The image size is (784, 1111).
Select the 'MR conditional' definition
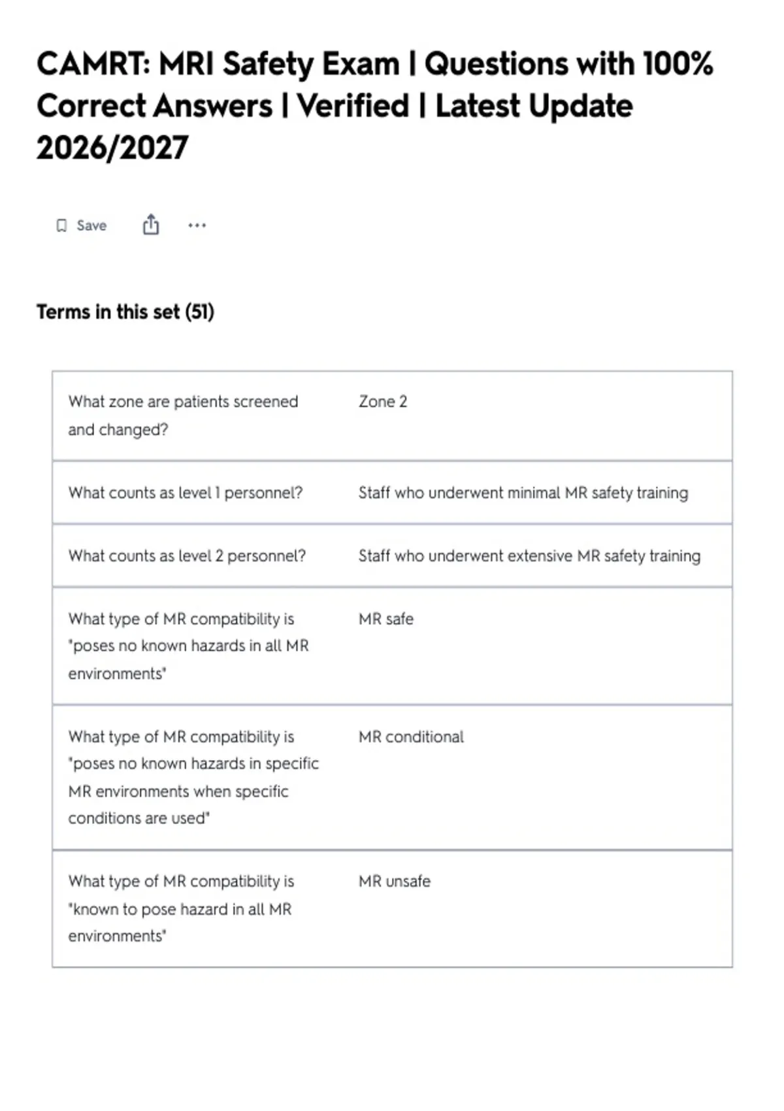tap(411, 737)
